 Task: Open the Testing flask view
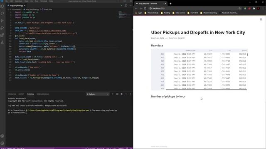[x=2, y=42]
